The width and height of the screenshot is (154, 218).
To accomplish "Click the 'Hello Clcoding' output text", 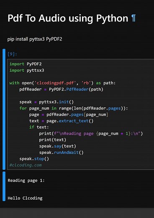I will [25, 198].
